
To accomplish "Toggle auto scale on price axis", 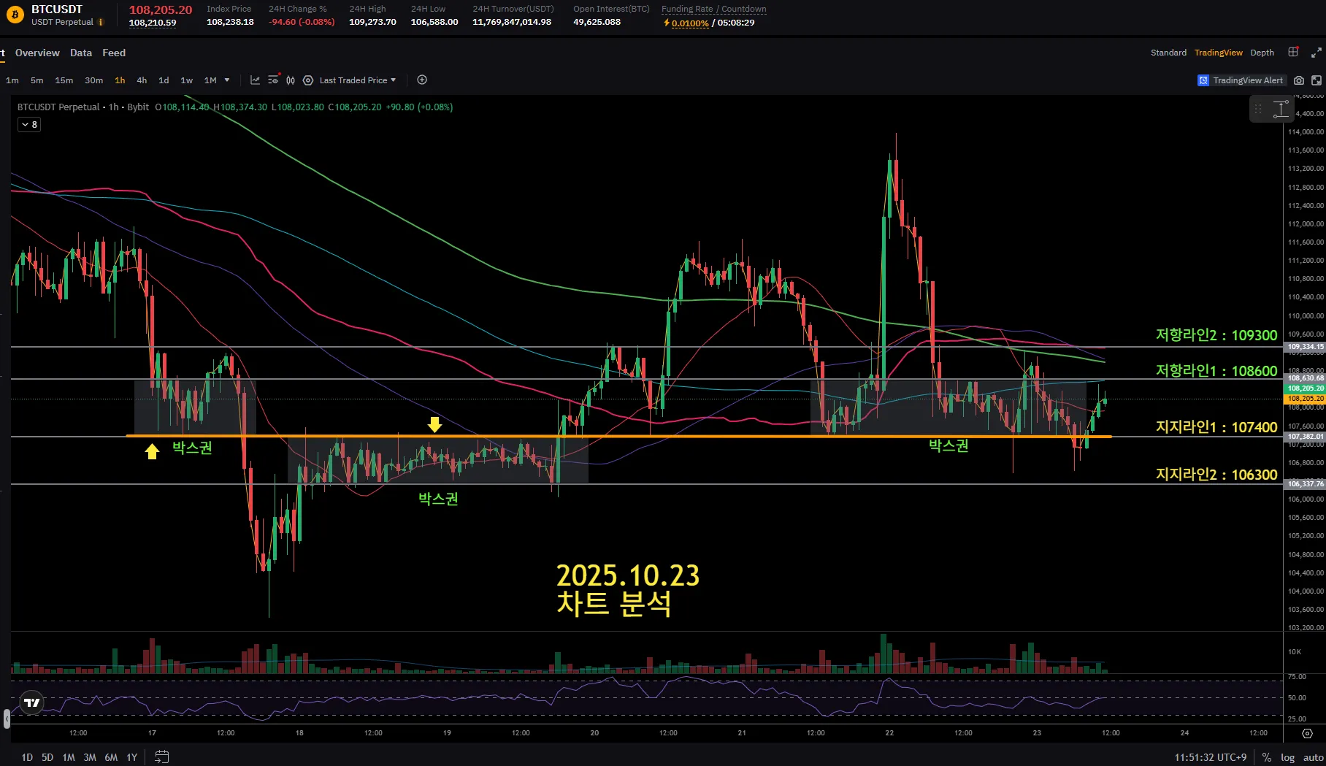I will point(1313,757).
